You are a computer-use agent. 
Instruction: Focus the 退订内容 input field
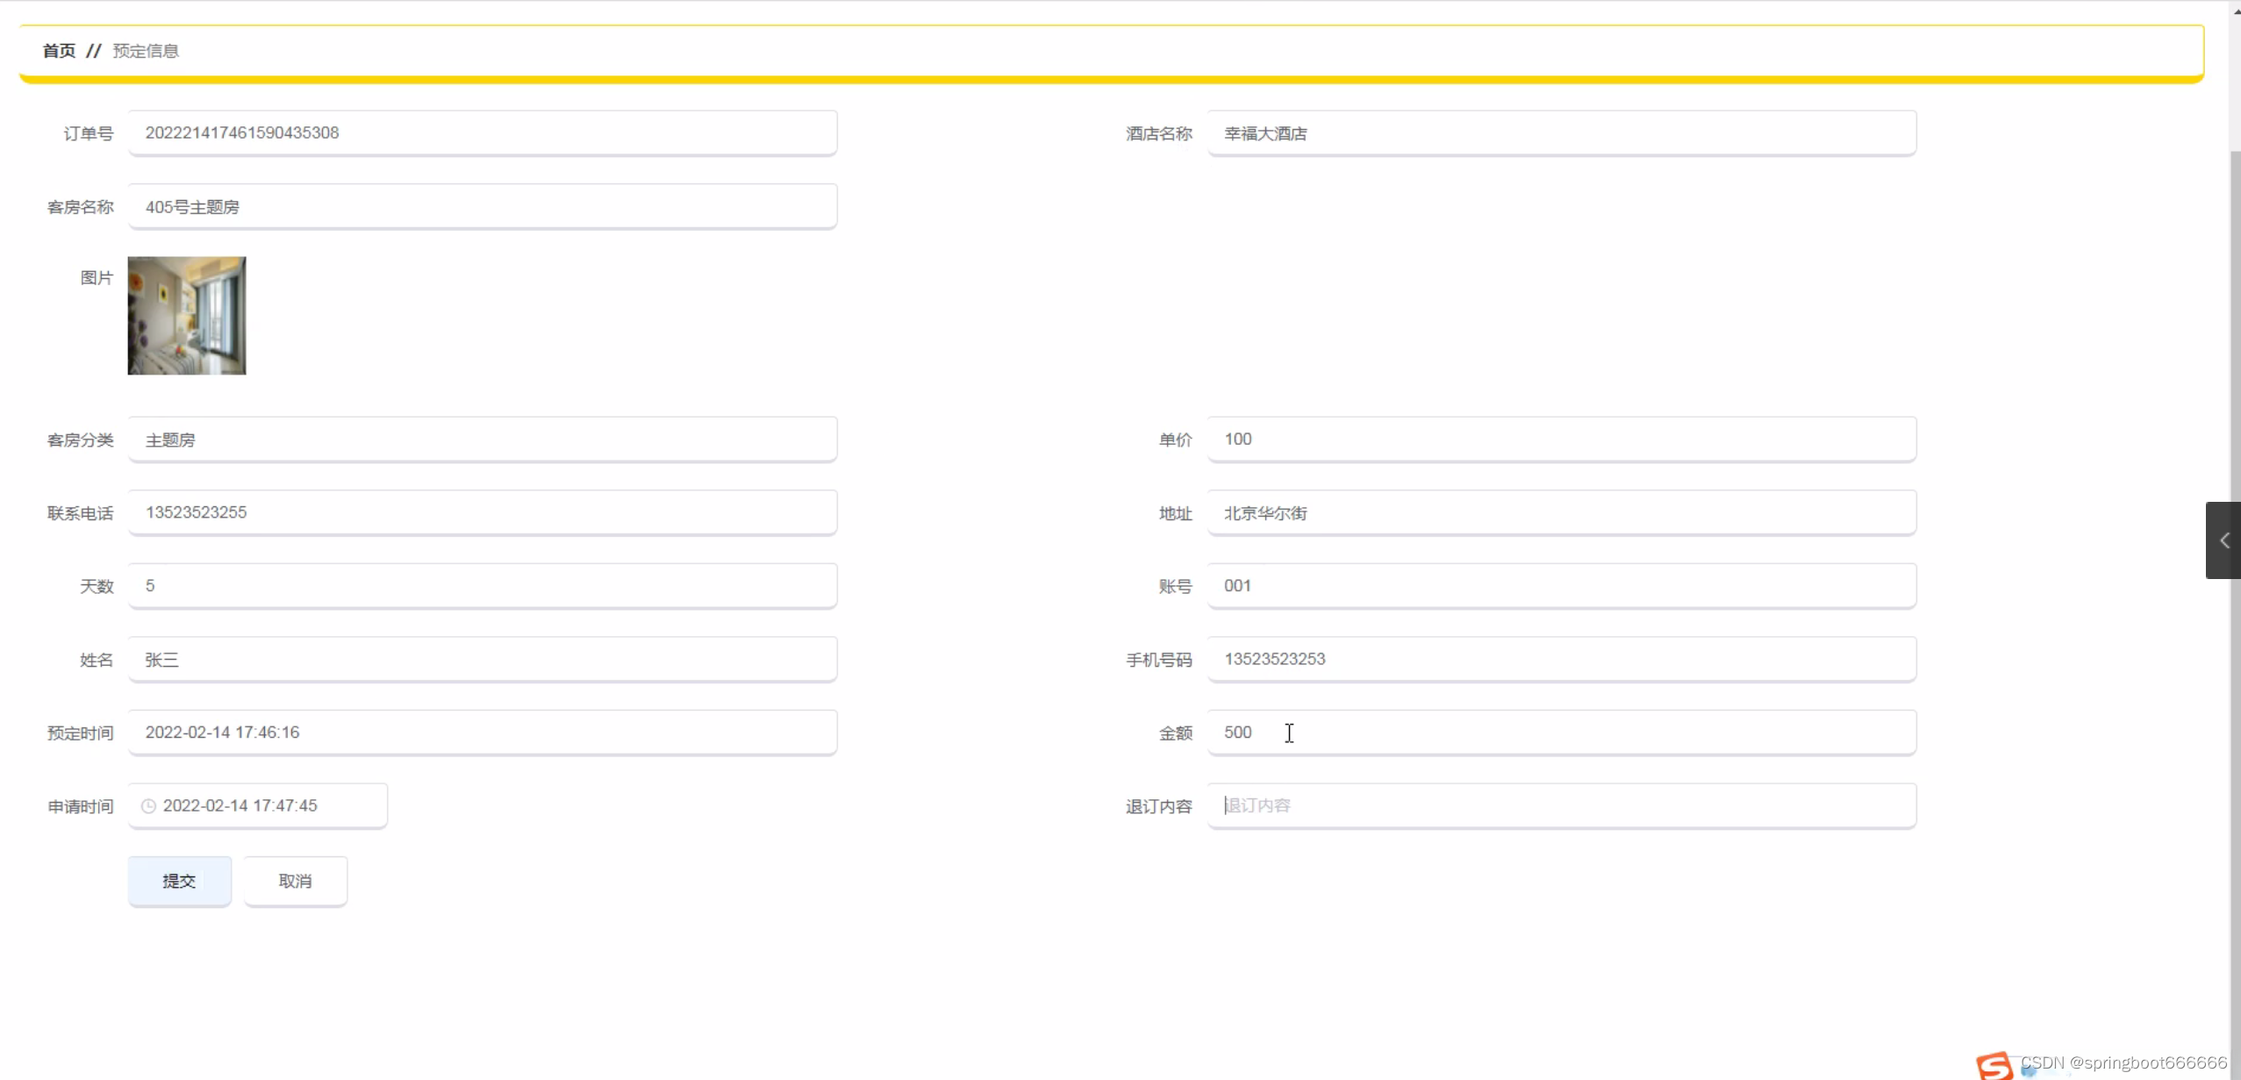[x=1560, y=805]
